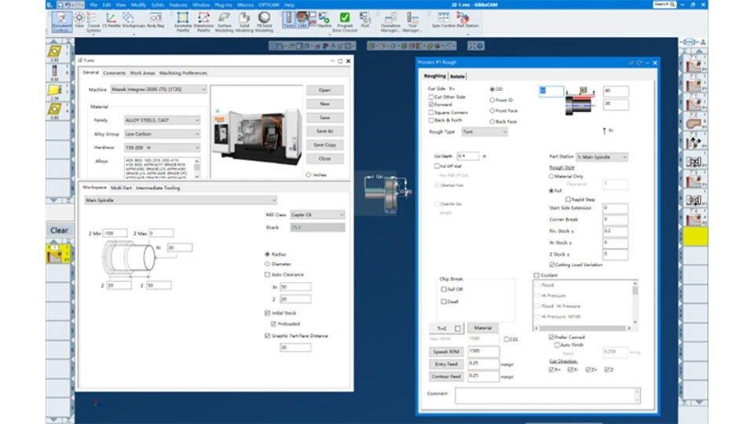This screenshot has height=424, width=754.
Task: Switch to the Rotate tab
Action: coord(457,76)
